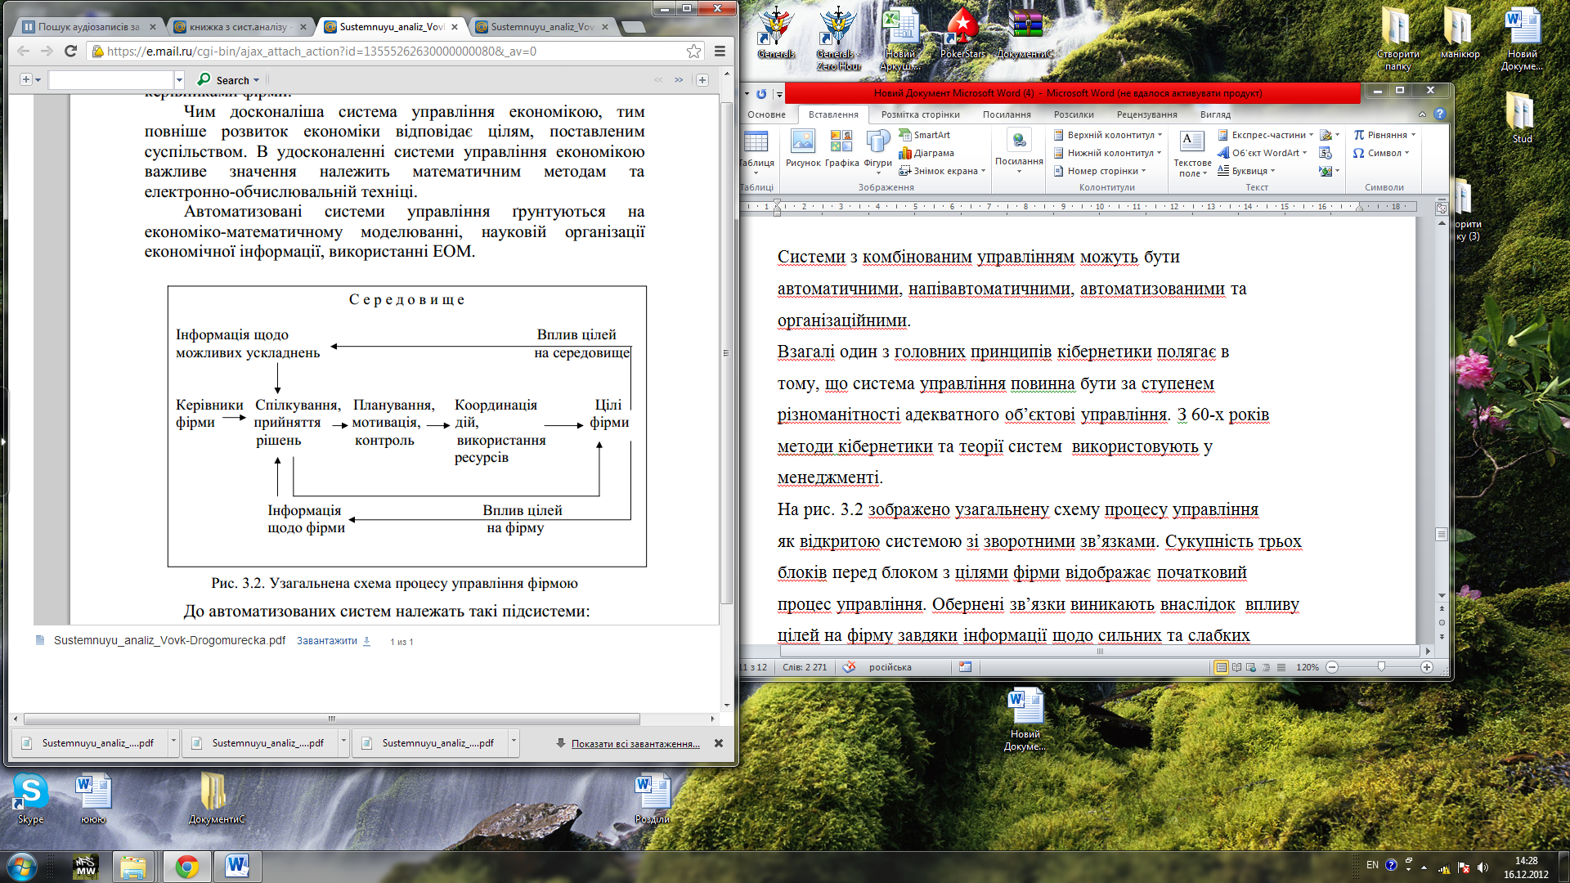Viewport: 1570px width, 883px height.
Task: Minimize the ribbon with the caret
Action: click(1422, 114)
